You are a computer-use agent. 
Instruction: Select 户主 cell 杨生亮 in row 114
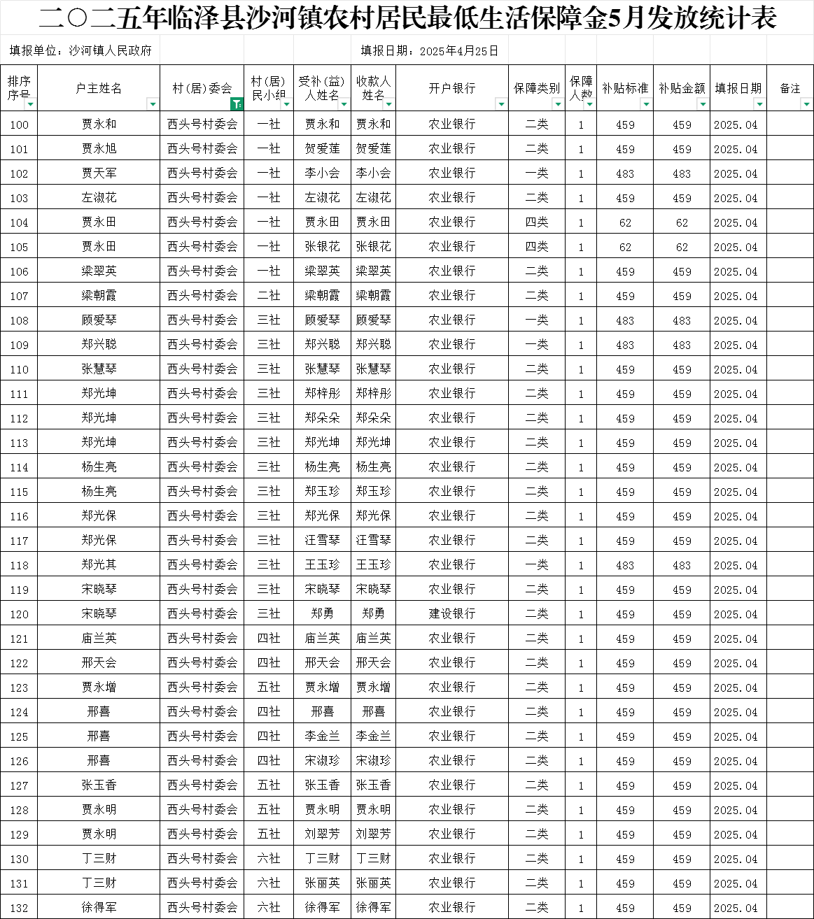point(99,467)
